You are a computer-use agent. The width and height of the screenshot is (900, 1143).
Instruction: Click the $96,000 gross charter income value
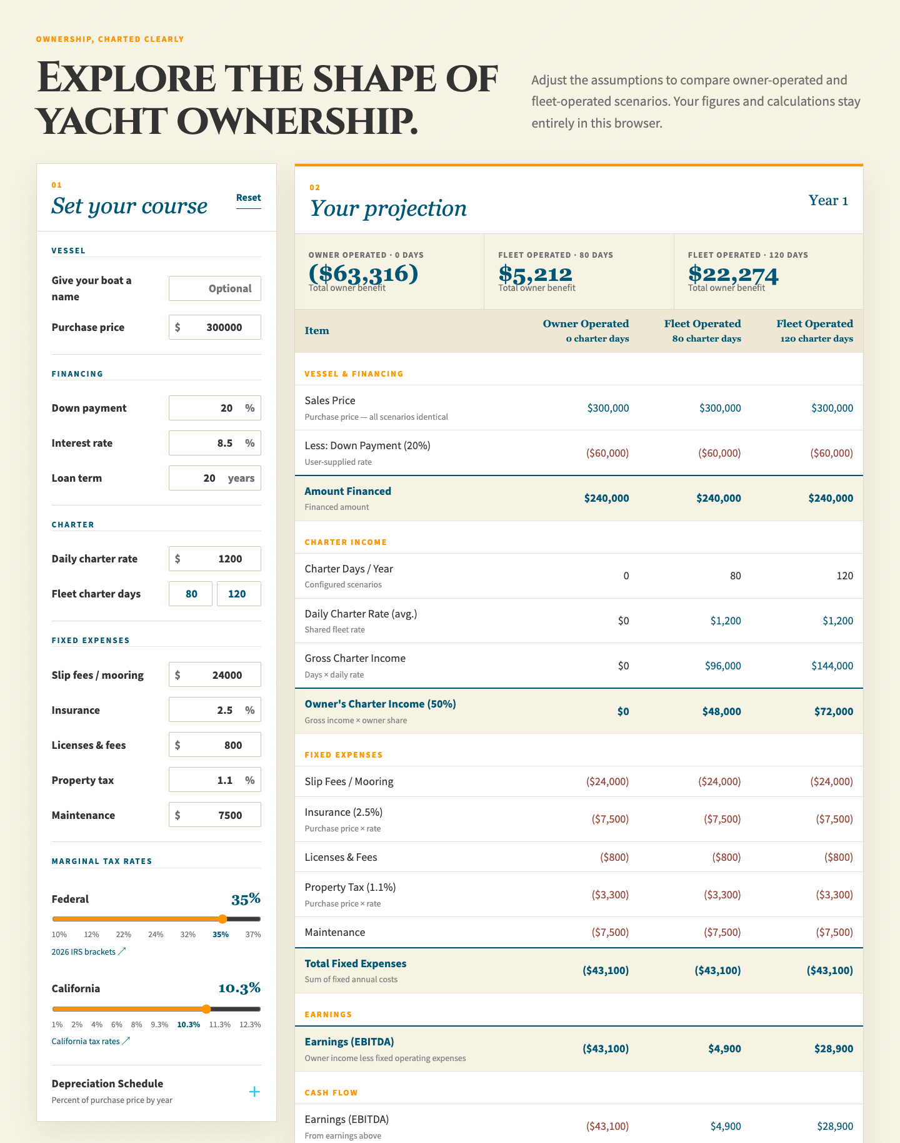pyautogui.click(x=723, y=666)
